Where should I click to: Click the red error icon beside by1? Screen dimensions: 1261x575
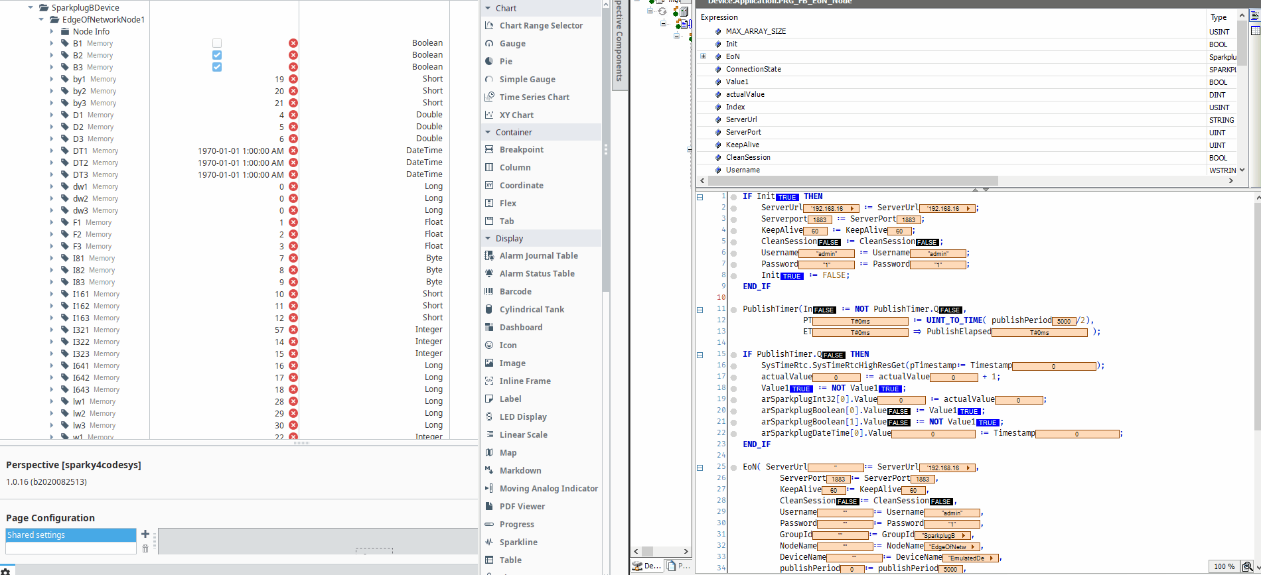click(x=293, y=79)
